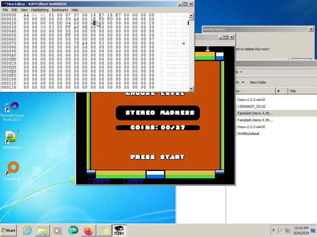Open Microsoft Visual Studio 2010 desktop shortcut
Viewport: 317px width, 237px height.
click(x=12, y=111)
